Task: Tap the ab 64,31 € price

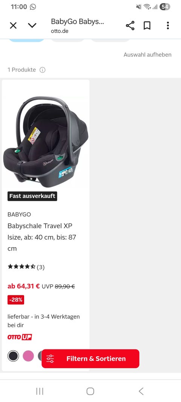Action: coord(24,286)
